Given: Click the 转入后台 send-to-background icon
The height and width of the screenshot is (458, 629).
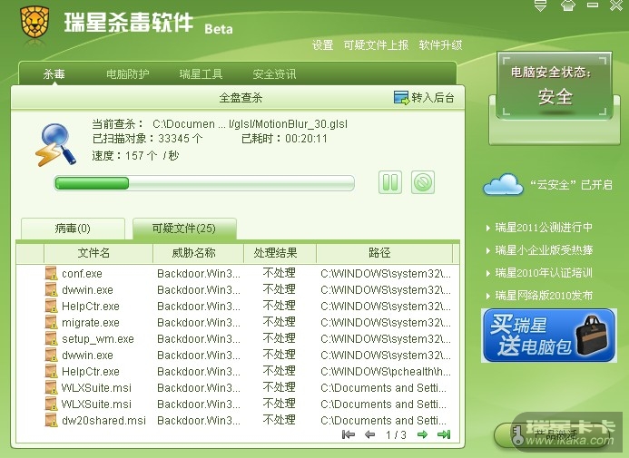Looking at the screenshot, I should 401,97.
